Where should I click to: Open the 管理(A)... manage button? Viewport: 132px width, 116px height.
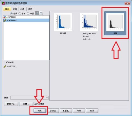11,104
